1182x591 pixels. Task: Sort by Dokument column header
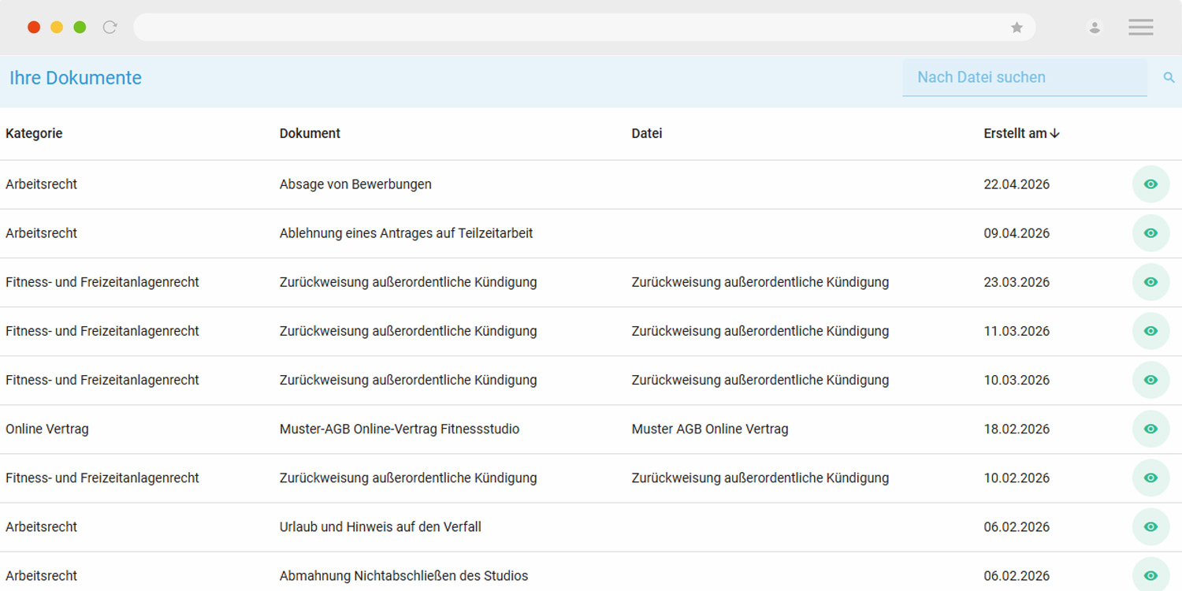[310, 133]
